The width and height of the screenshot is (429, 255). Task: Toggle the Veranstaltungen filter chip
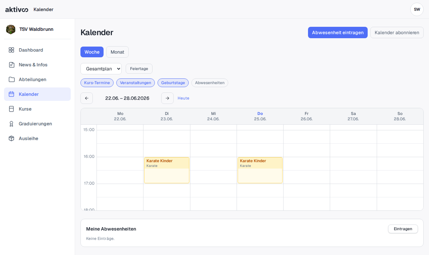[x=135, y=83]
